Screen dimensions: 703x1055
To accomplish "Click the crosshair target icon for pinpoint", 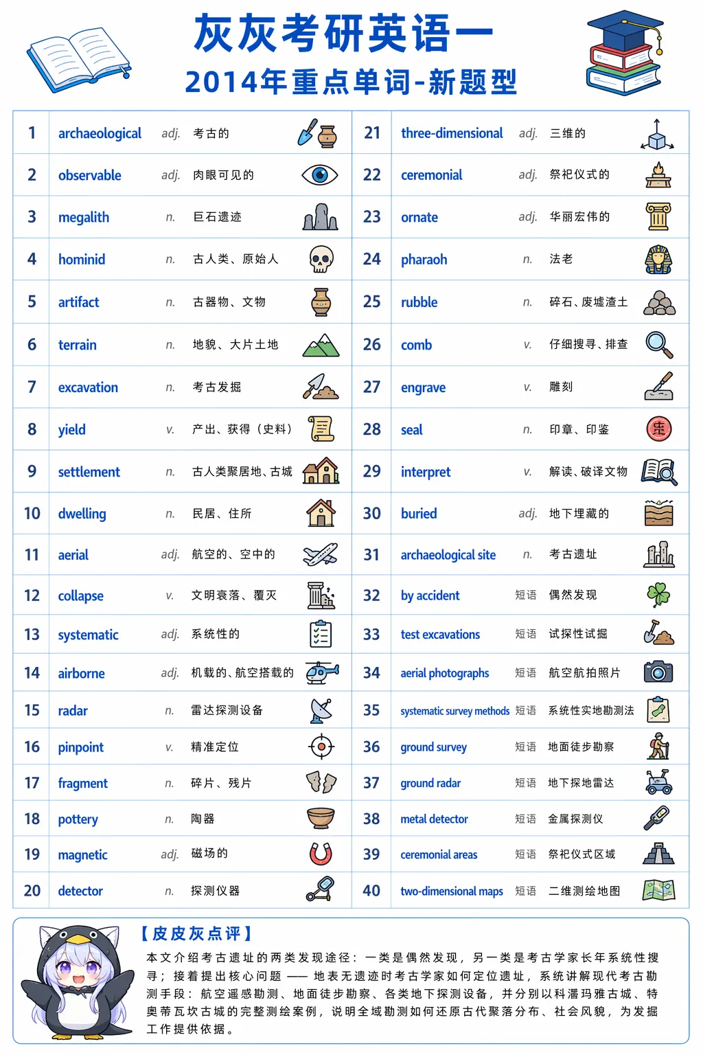I will (321, 746).
